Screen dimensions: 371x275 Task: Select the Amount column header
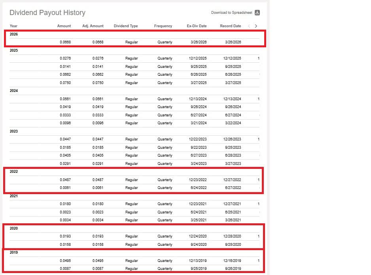coord(64,26)
